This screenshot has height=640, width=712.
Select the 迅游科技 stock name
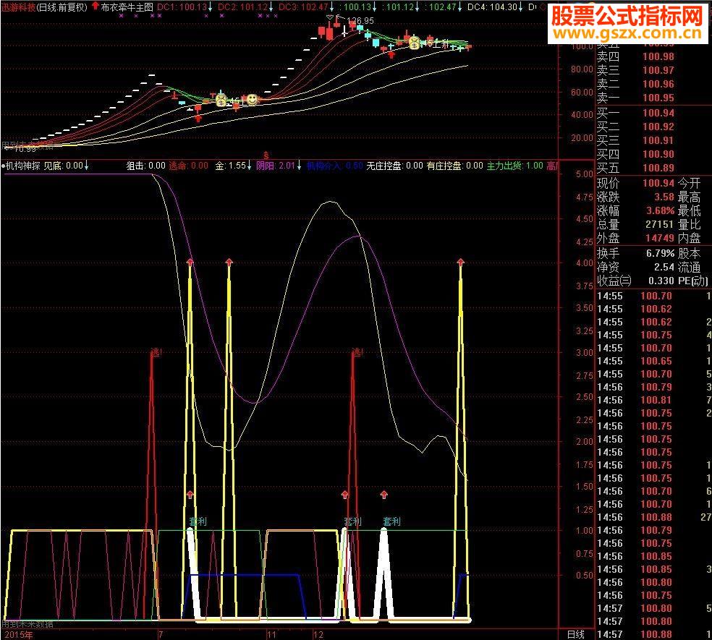pos(18,7)
